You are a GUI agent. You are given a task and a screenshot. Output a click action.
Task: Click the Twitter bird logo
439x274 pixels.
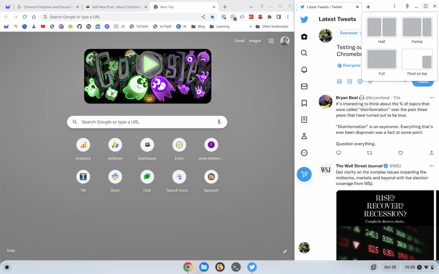coord(304,20)
